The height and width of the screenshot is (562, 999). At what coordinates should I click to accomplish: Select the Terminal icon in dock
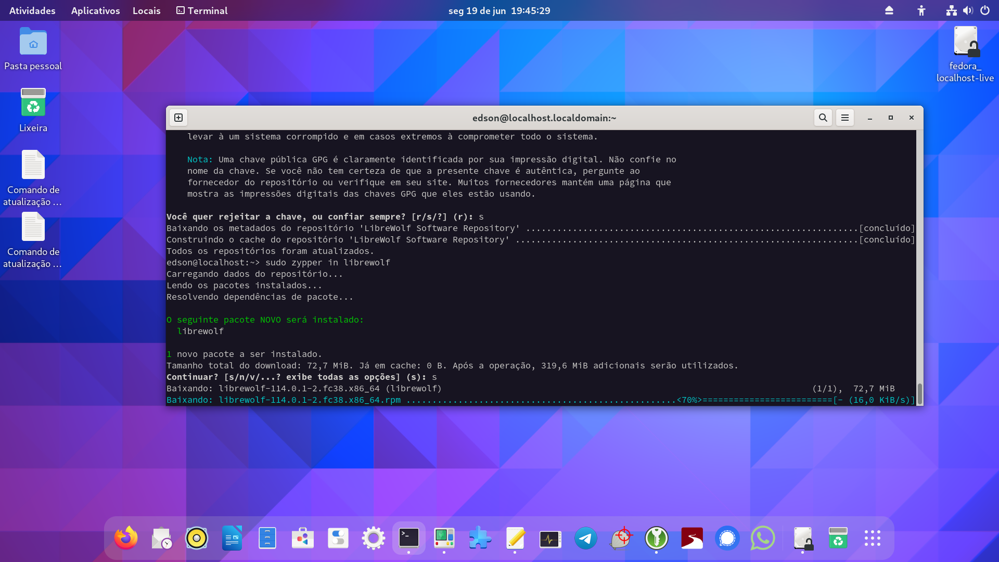pyautogui.click(x=409, y=538)
